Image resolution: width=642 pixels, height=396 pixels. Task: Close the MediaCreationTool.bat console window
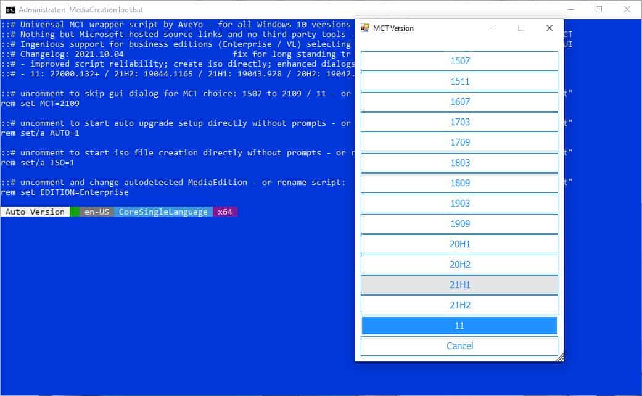coord(627,9)
